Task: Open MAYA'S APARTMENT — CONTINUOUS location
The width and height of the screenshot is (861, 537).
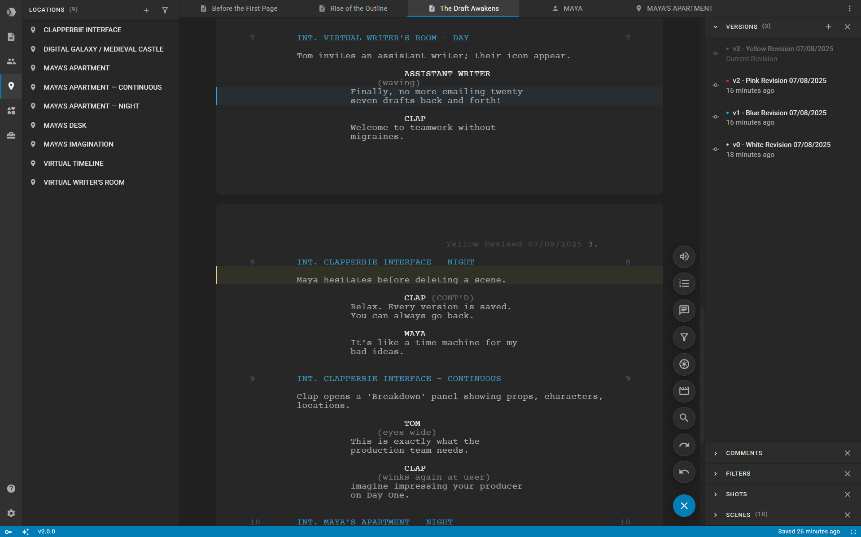Action: pyautogui.click(x=101, y=87)
